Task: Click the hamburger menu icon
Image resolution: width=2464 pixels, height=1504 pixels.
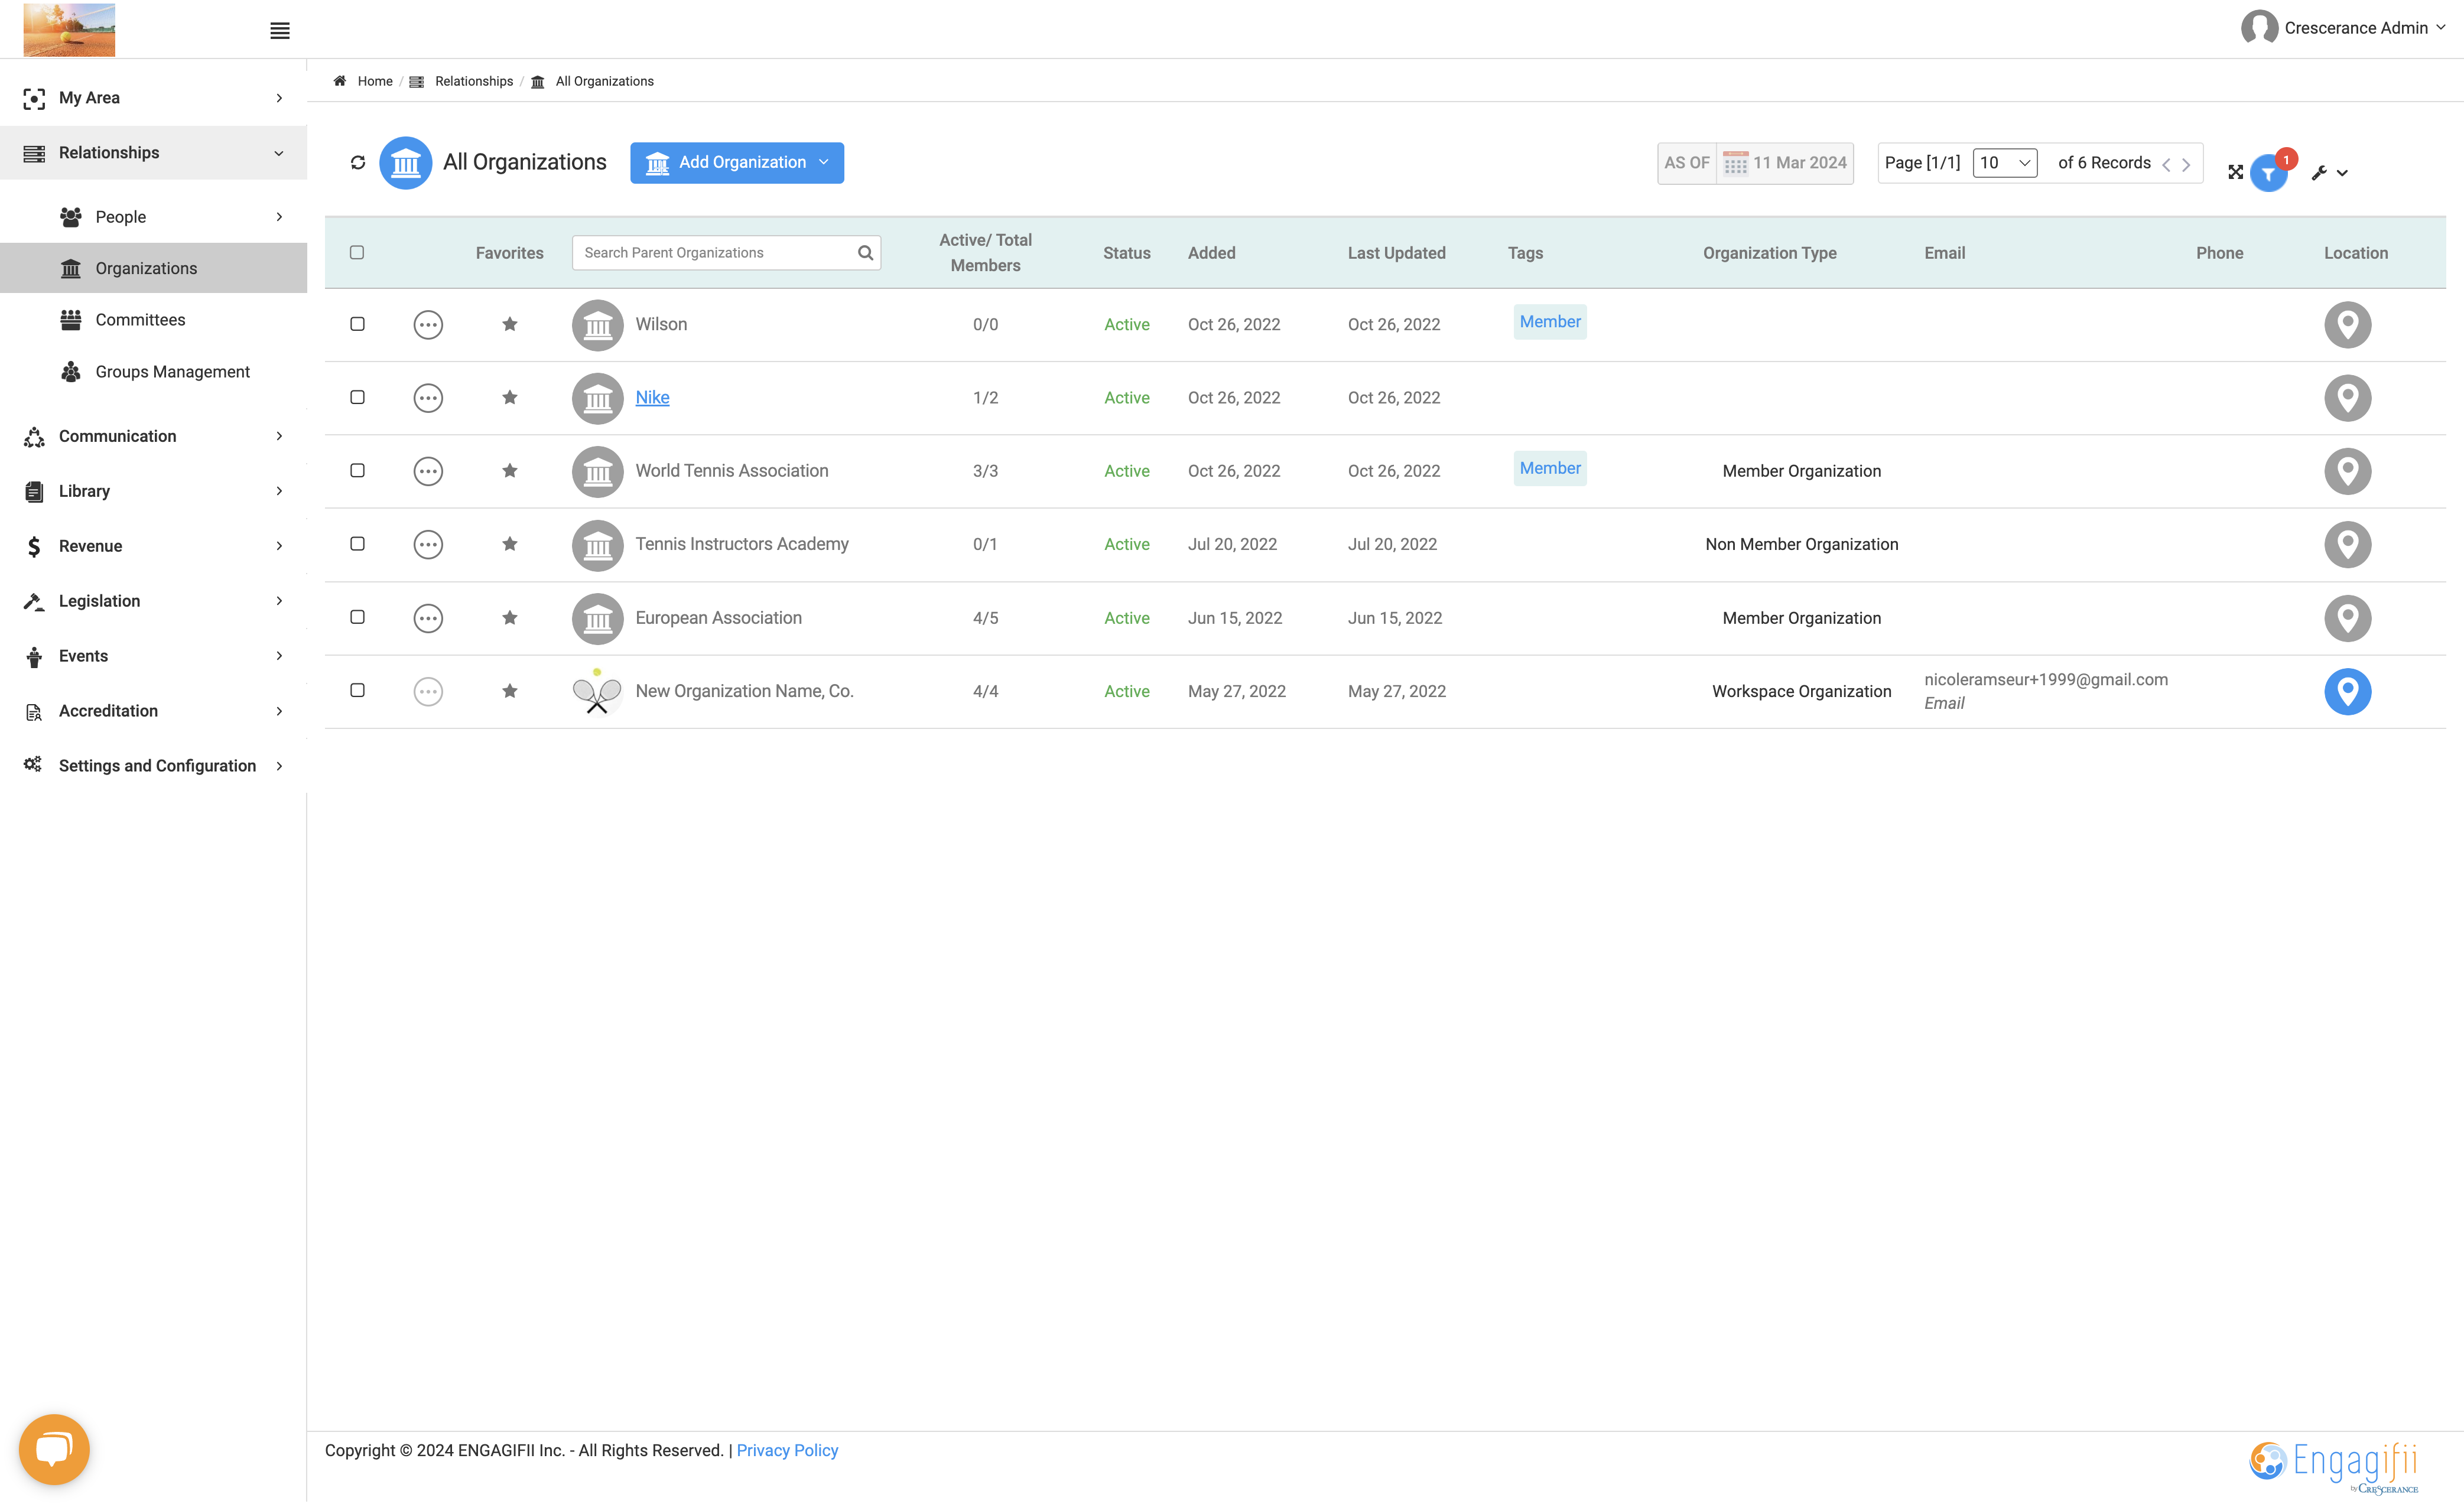Action: 280,31
